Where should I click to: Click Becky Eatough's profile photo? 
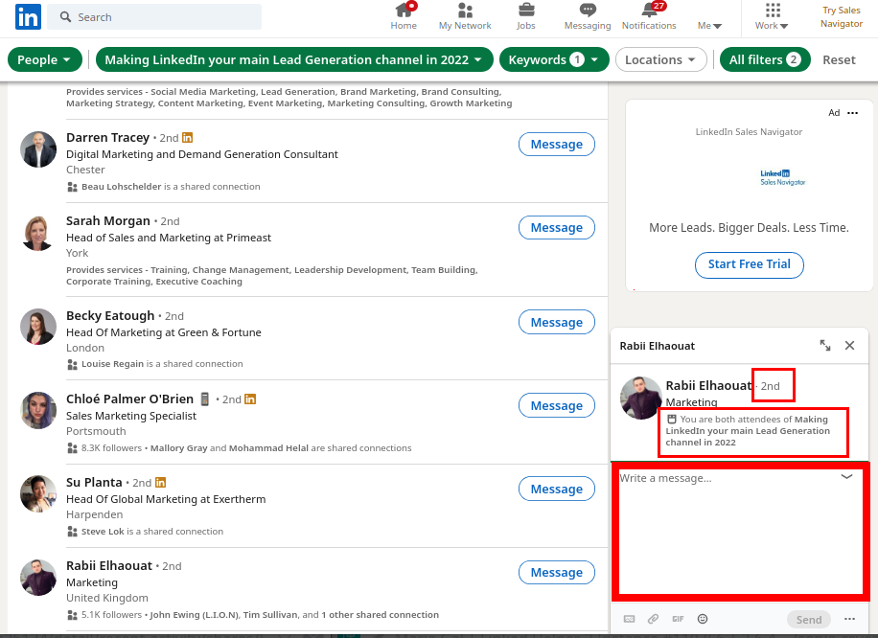click(x=38, y=327)
